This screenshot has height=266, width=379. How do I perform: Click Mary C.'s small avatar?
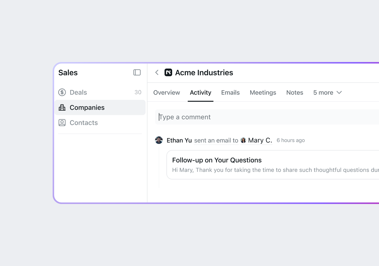click(243, 140)
